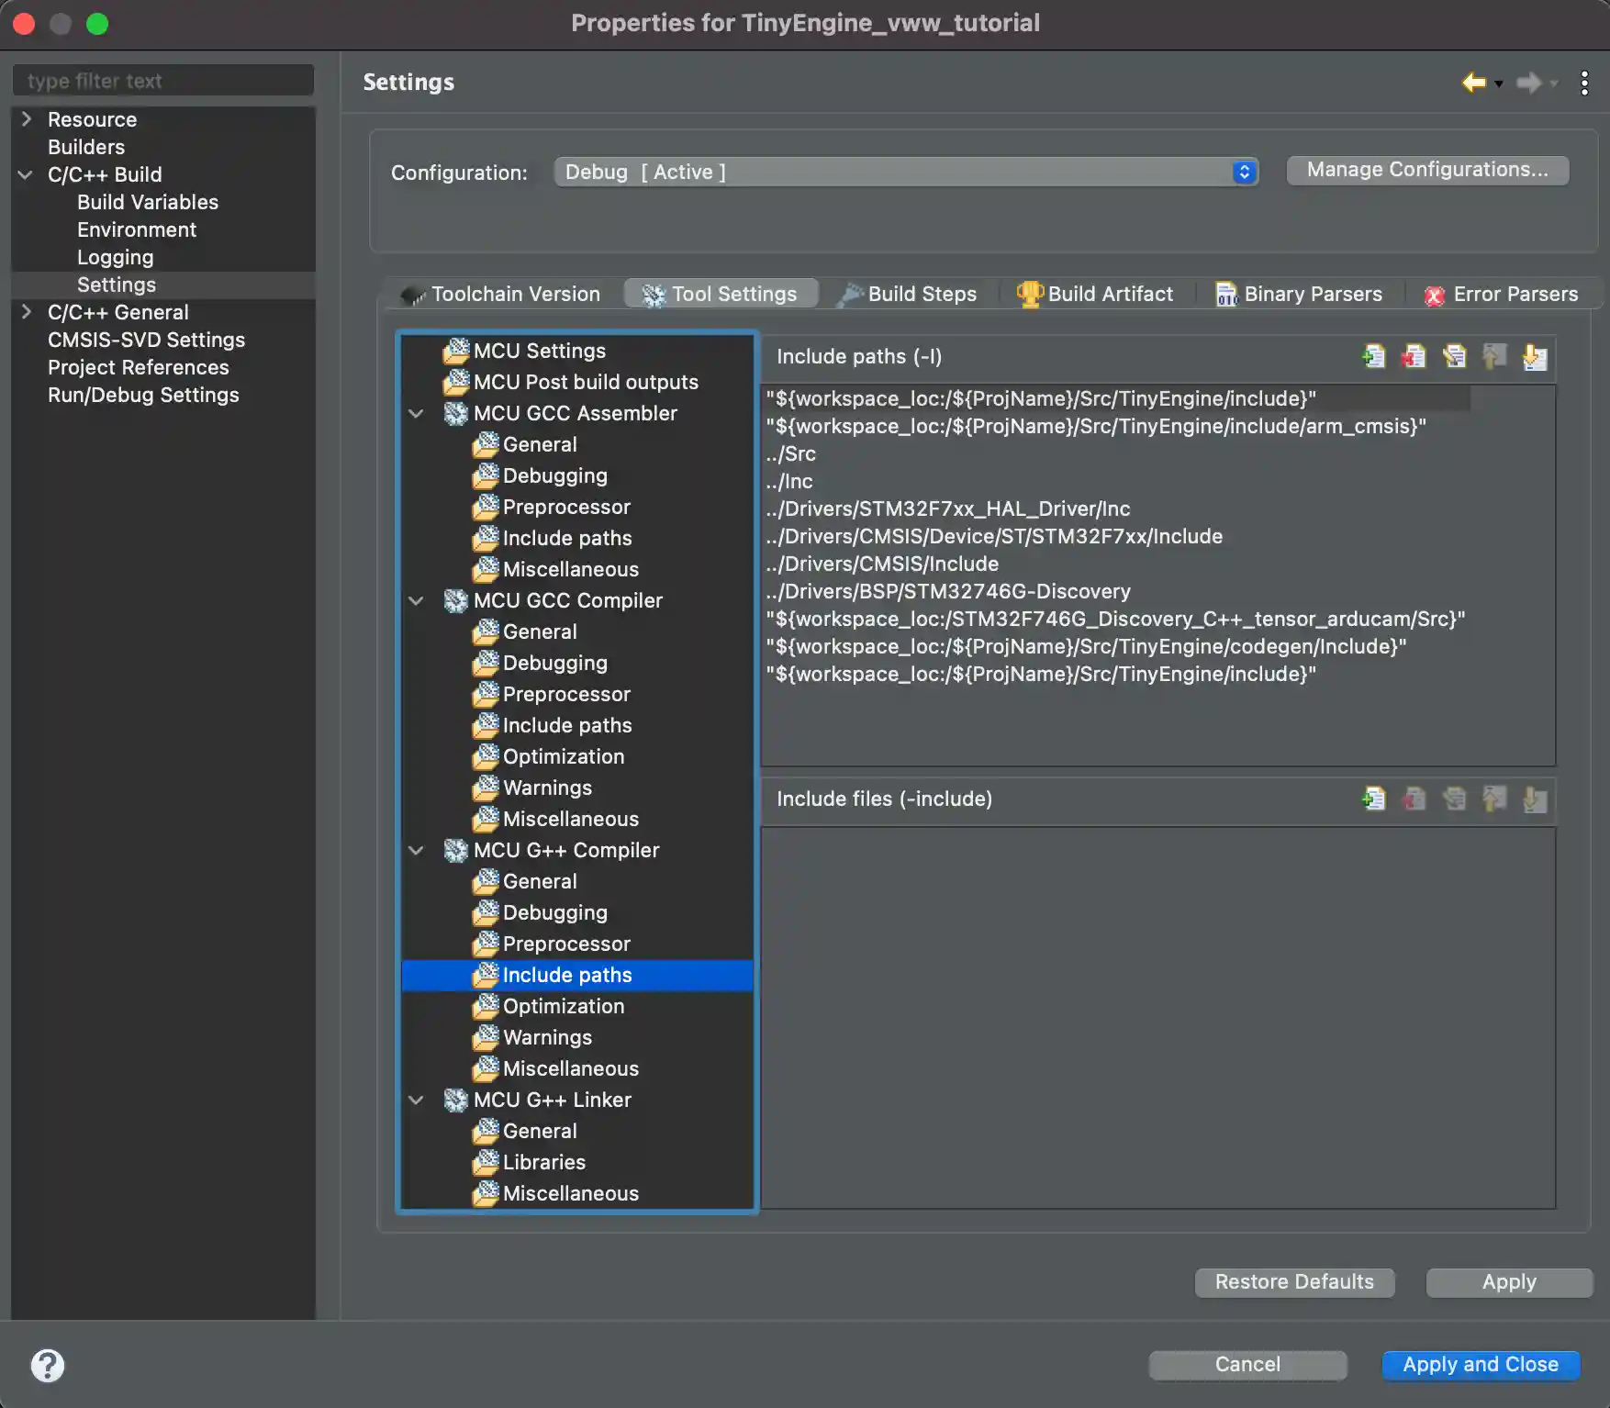Switch to the Build Steps tab

[921, 294]
